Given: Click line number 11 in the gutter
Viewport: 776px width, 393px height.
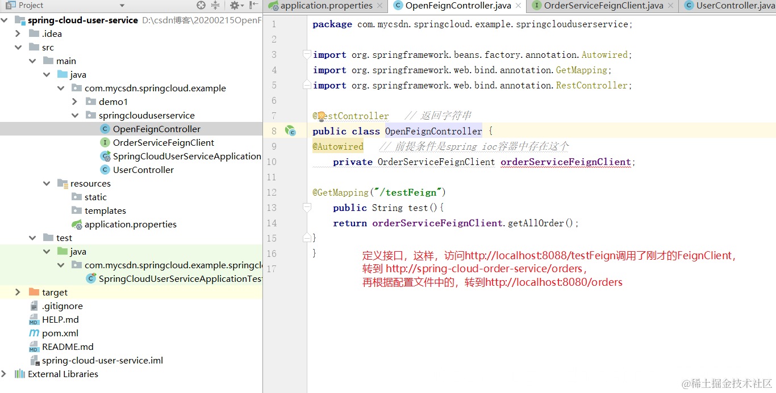Looking at the screenshot, I should (272, 178).
